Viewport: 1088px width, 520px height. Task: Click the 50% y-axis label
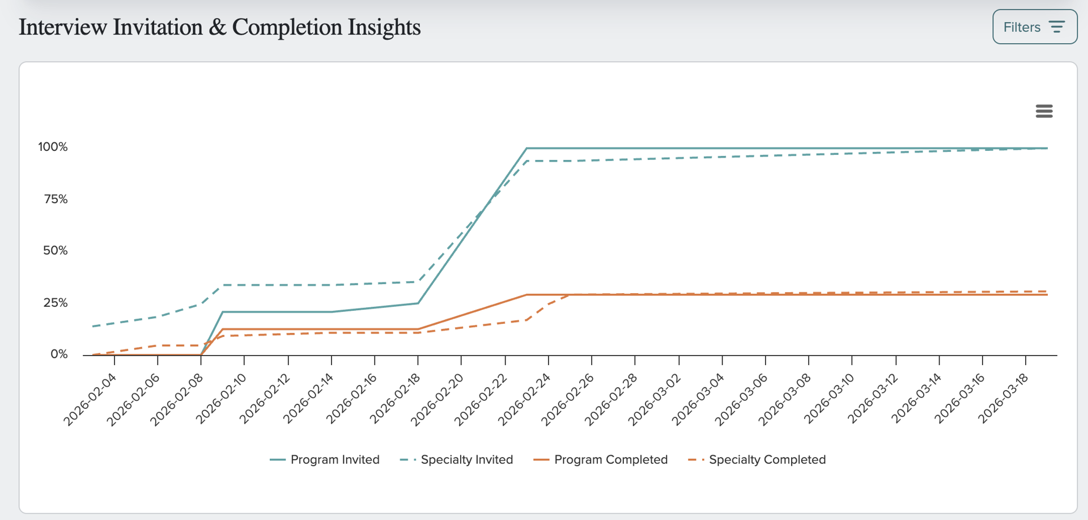pos(55,251)
